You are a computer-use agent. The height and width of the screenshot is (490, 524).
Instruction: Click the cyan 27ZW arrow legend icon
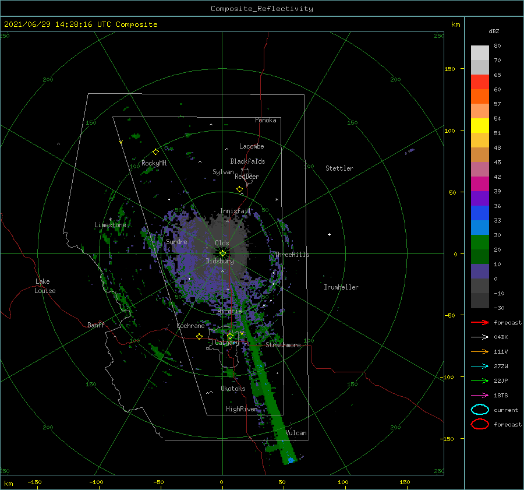click(x=480, y=366)
